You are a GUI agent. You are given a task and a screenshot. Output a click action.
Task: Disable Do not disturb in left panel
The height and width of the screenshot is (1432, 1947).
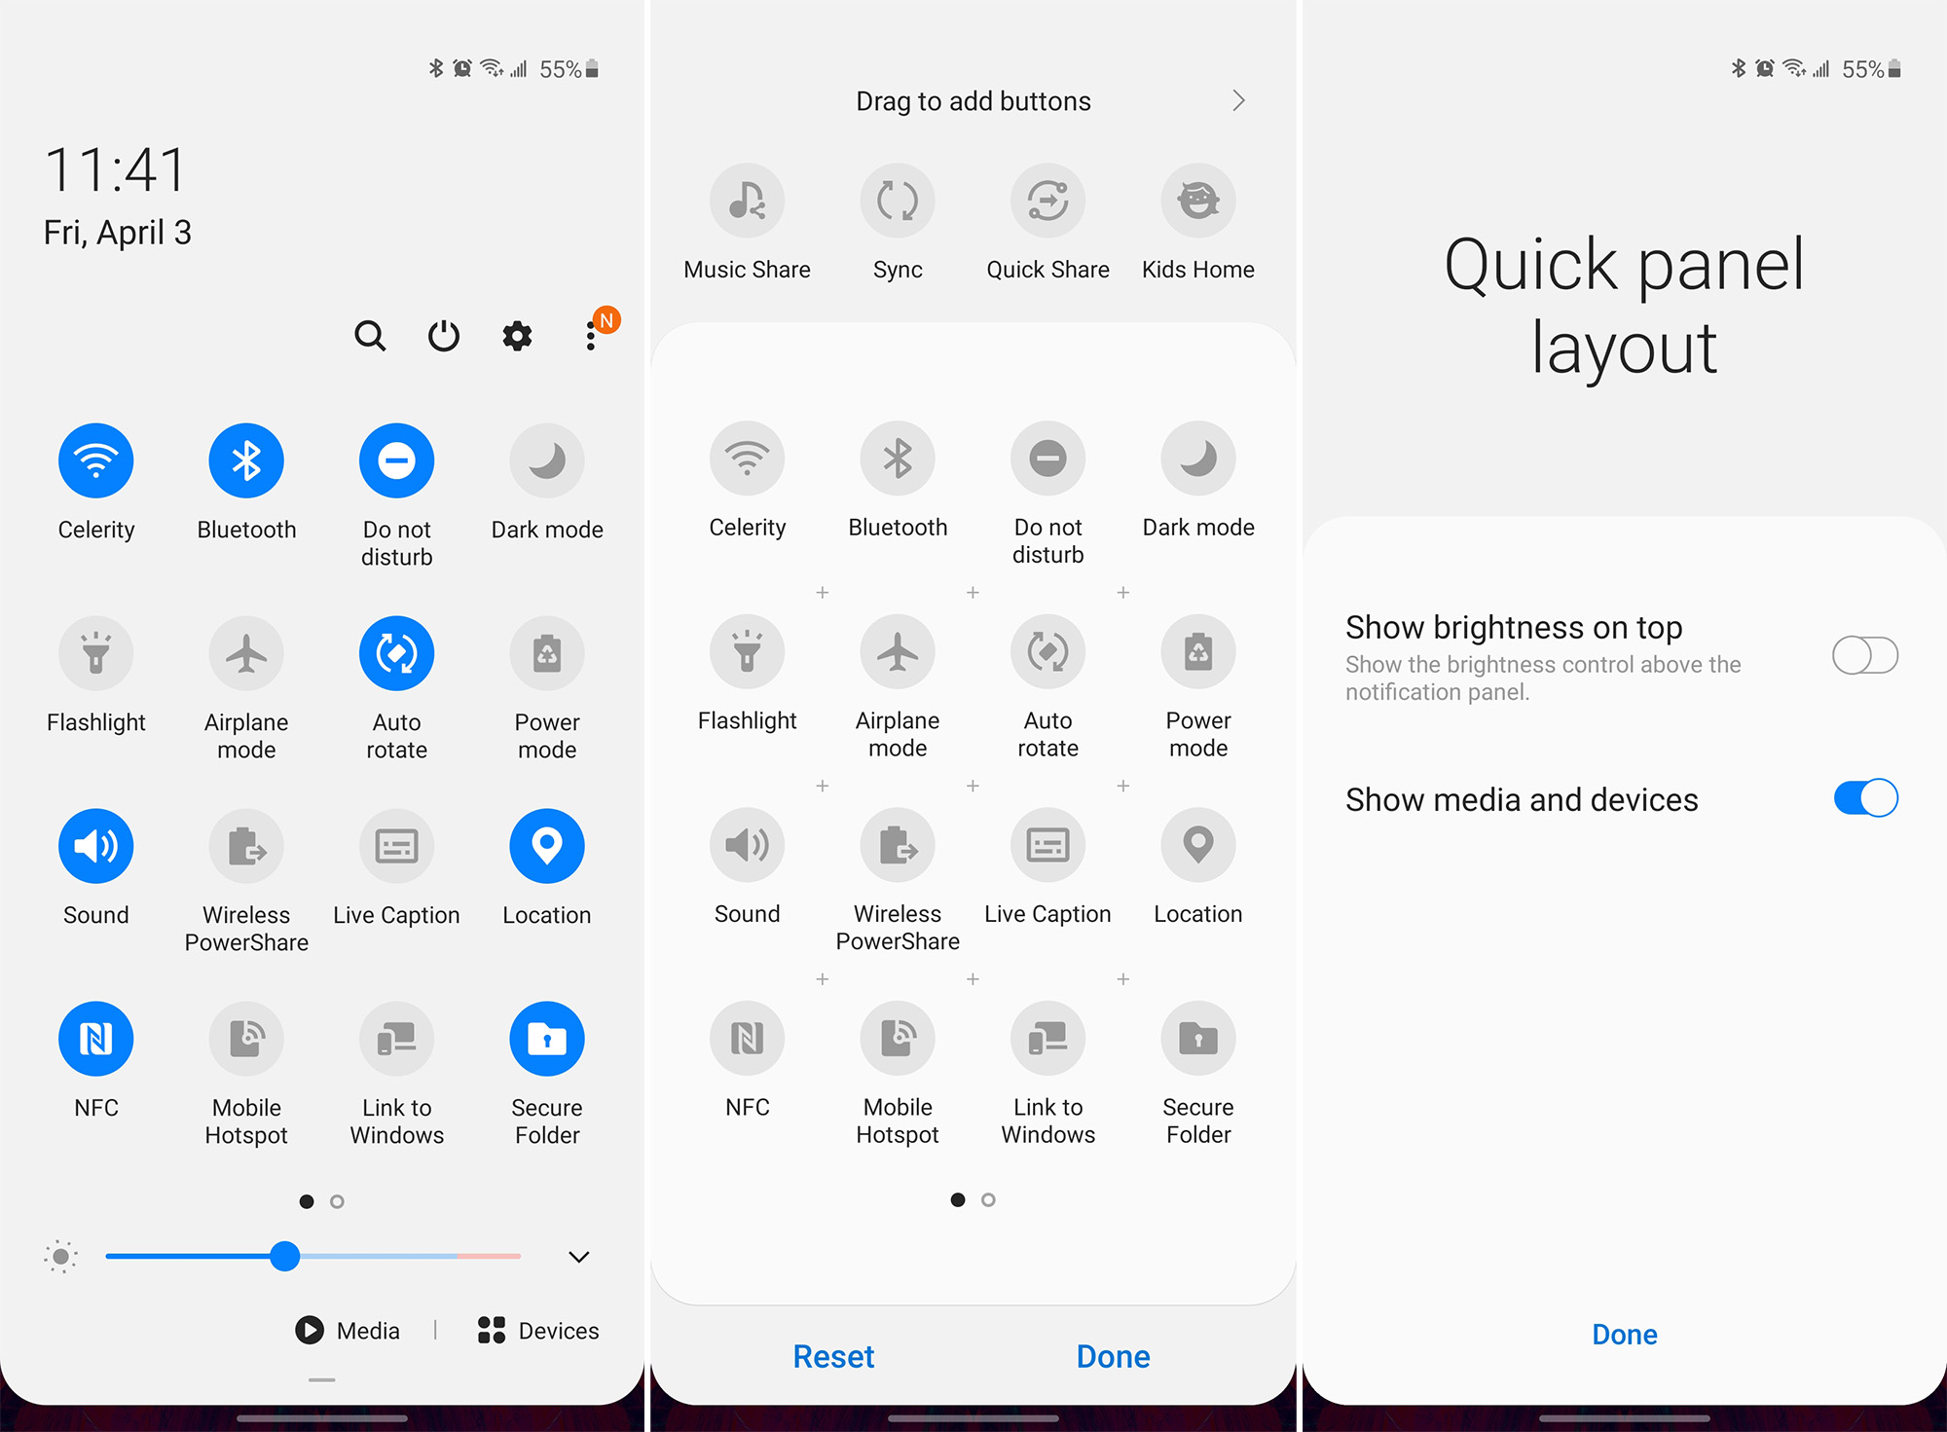pos(397,460)
